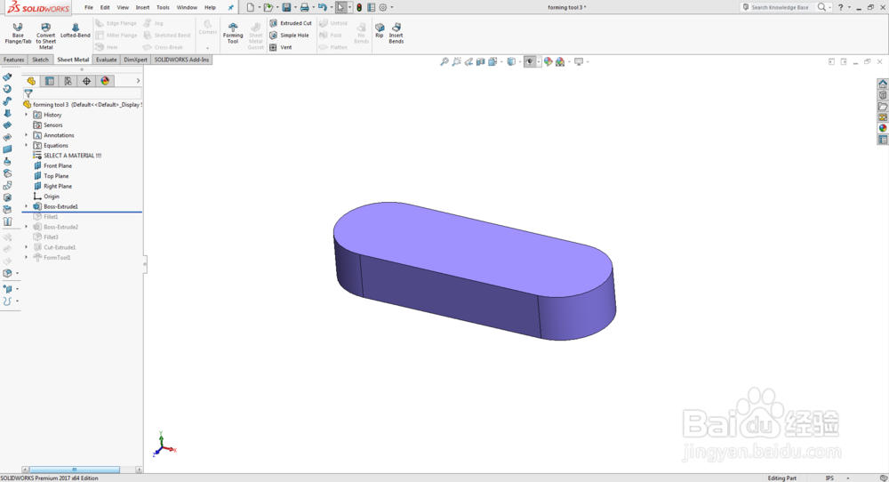Select the Origin item
The height and width of the screenshot is (482, 889).
coord(46,197)
